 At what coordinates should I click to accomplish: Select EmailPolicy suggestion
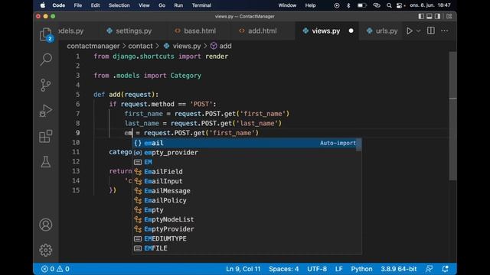(x=247, y=200)
